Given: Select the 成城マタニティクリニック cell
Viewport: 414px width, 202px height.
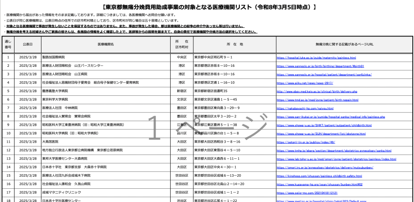Looking at the screenshot, I should click(62, 193).
